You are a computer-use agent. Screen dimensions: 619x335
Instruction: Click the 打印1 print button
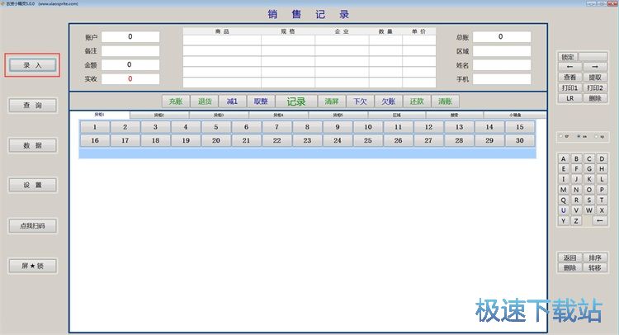(x=569, y=88)
